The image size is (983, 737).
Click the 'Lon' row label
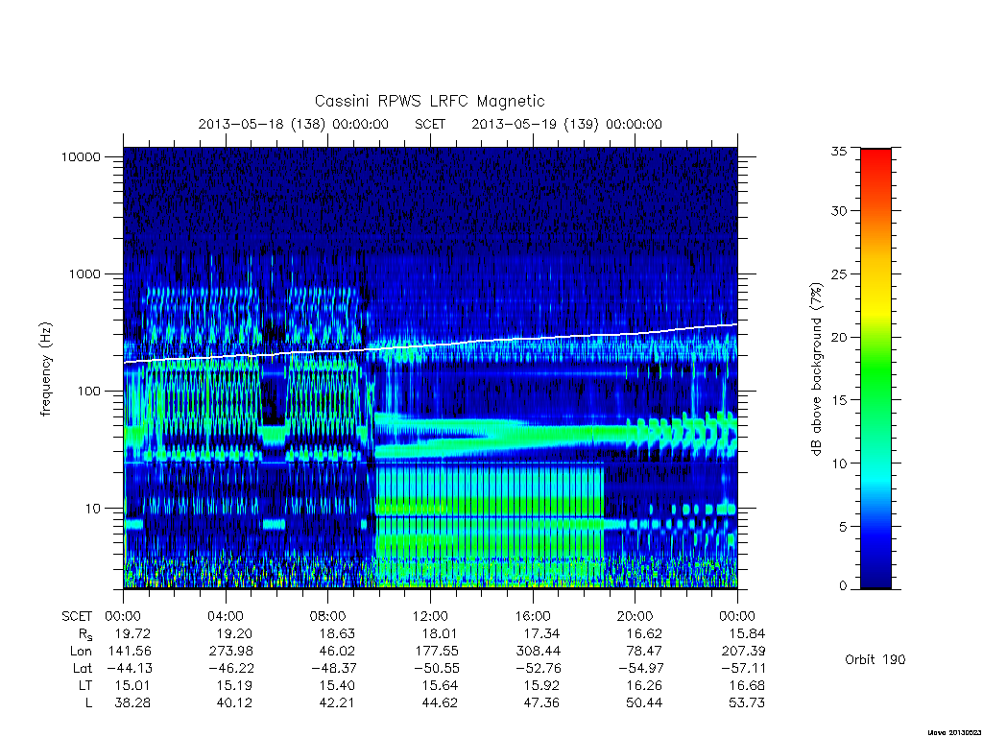click(x=81, y=652)
